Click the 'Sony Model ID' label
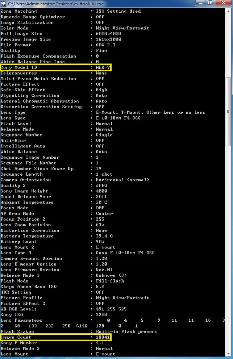233x359 pixels. point(19,67)
